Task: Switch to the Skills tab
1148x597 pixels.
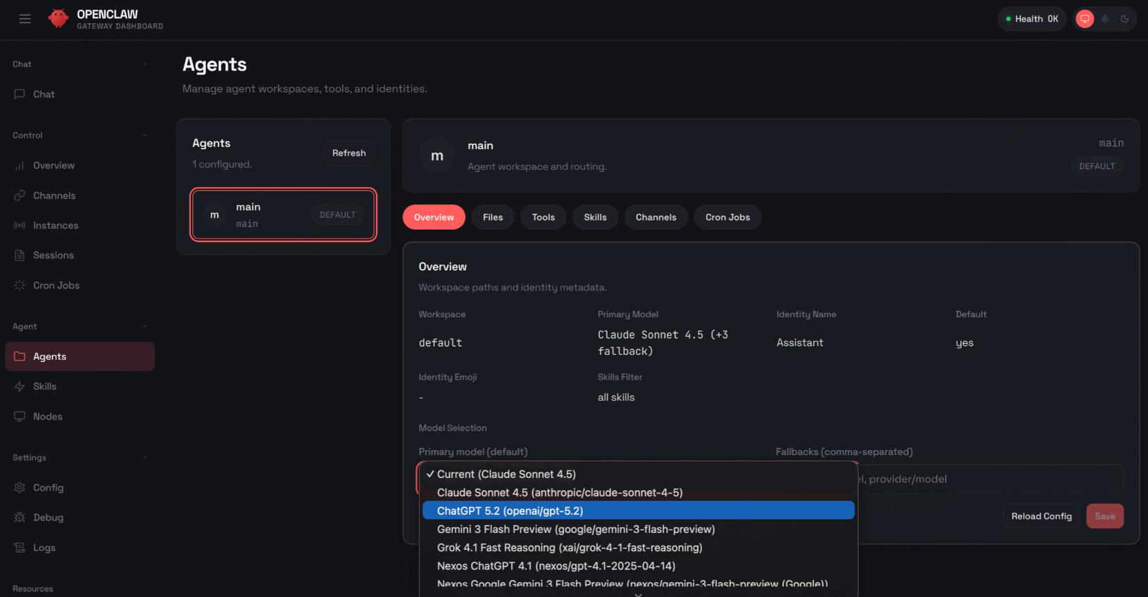Action: click(x=595, y=217)
